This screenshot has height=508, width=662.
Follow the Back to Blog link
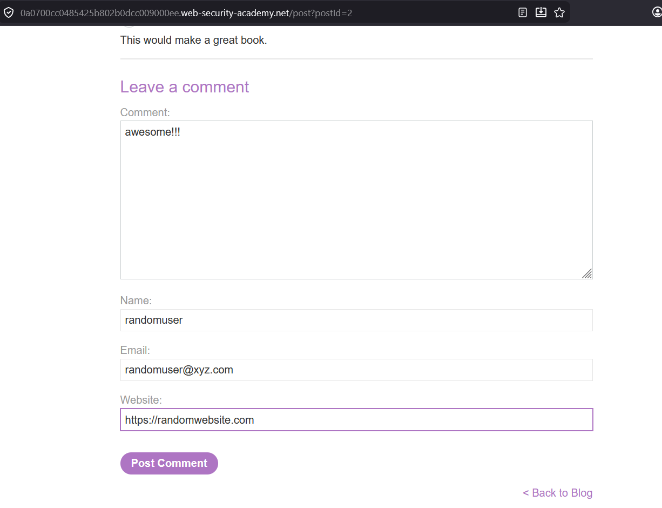point(557,493)
